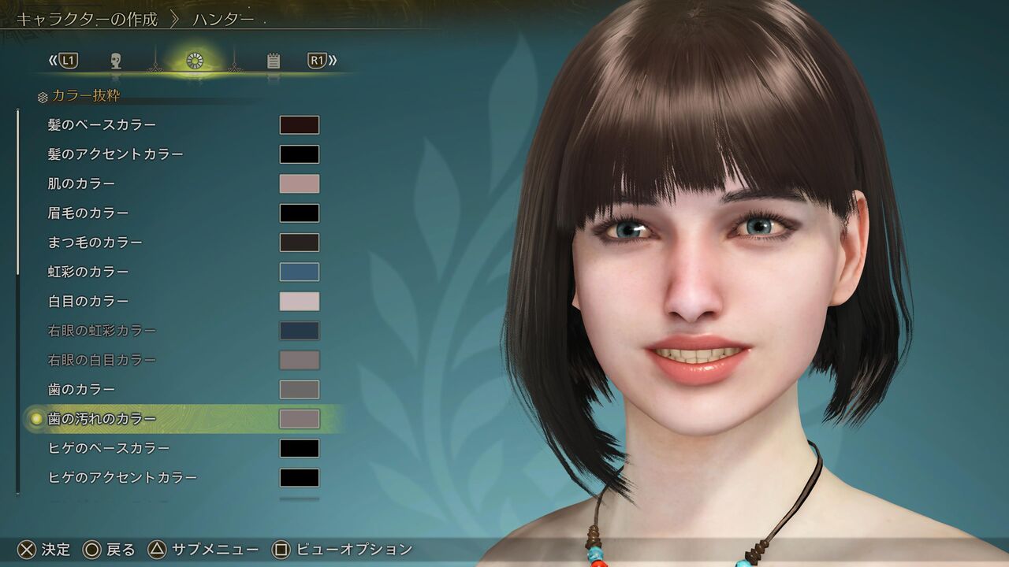
Task: Go back using the 戻る label
Action: (x=121, y=549)
